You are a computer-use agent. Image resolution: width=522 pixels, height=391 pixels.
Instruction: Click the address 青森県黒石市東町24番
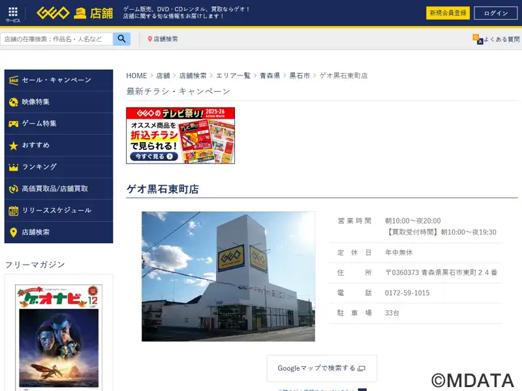coord(459,272)
